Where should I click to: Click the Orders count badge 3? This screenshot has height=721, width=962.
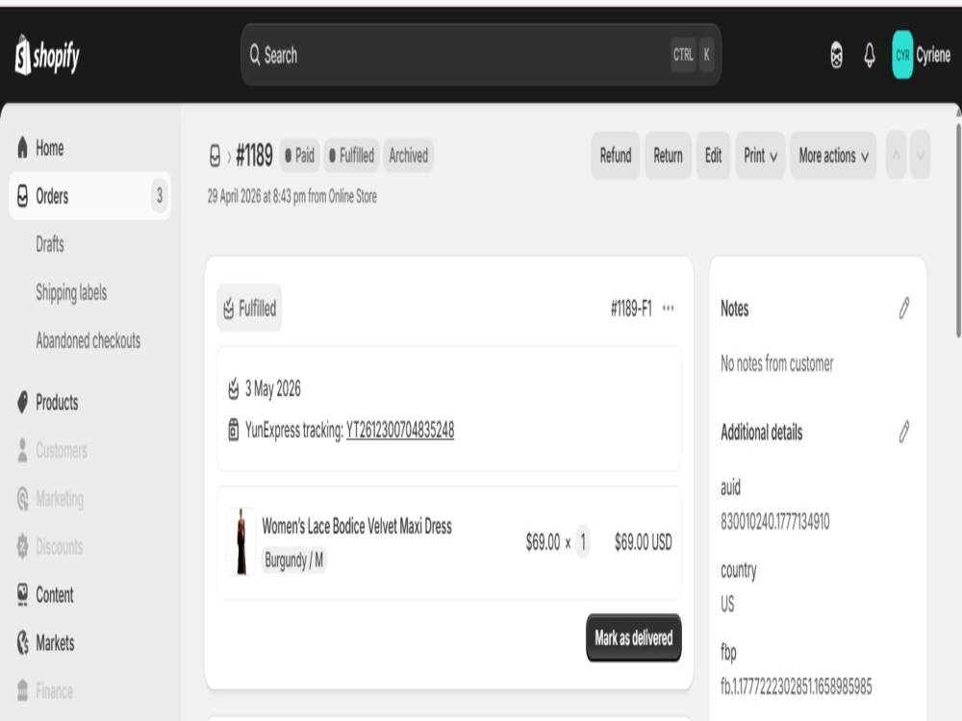[x=160, y=196]
